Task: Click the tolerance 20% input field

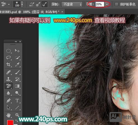Action: click(x=100, y=4)
